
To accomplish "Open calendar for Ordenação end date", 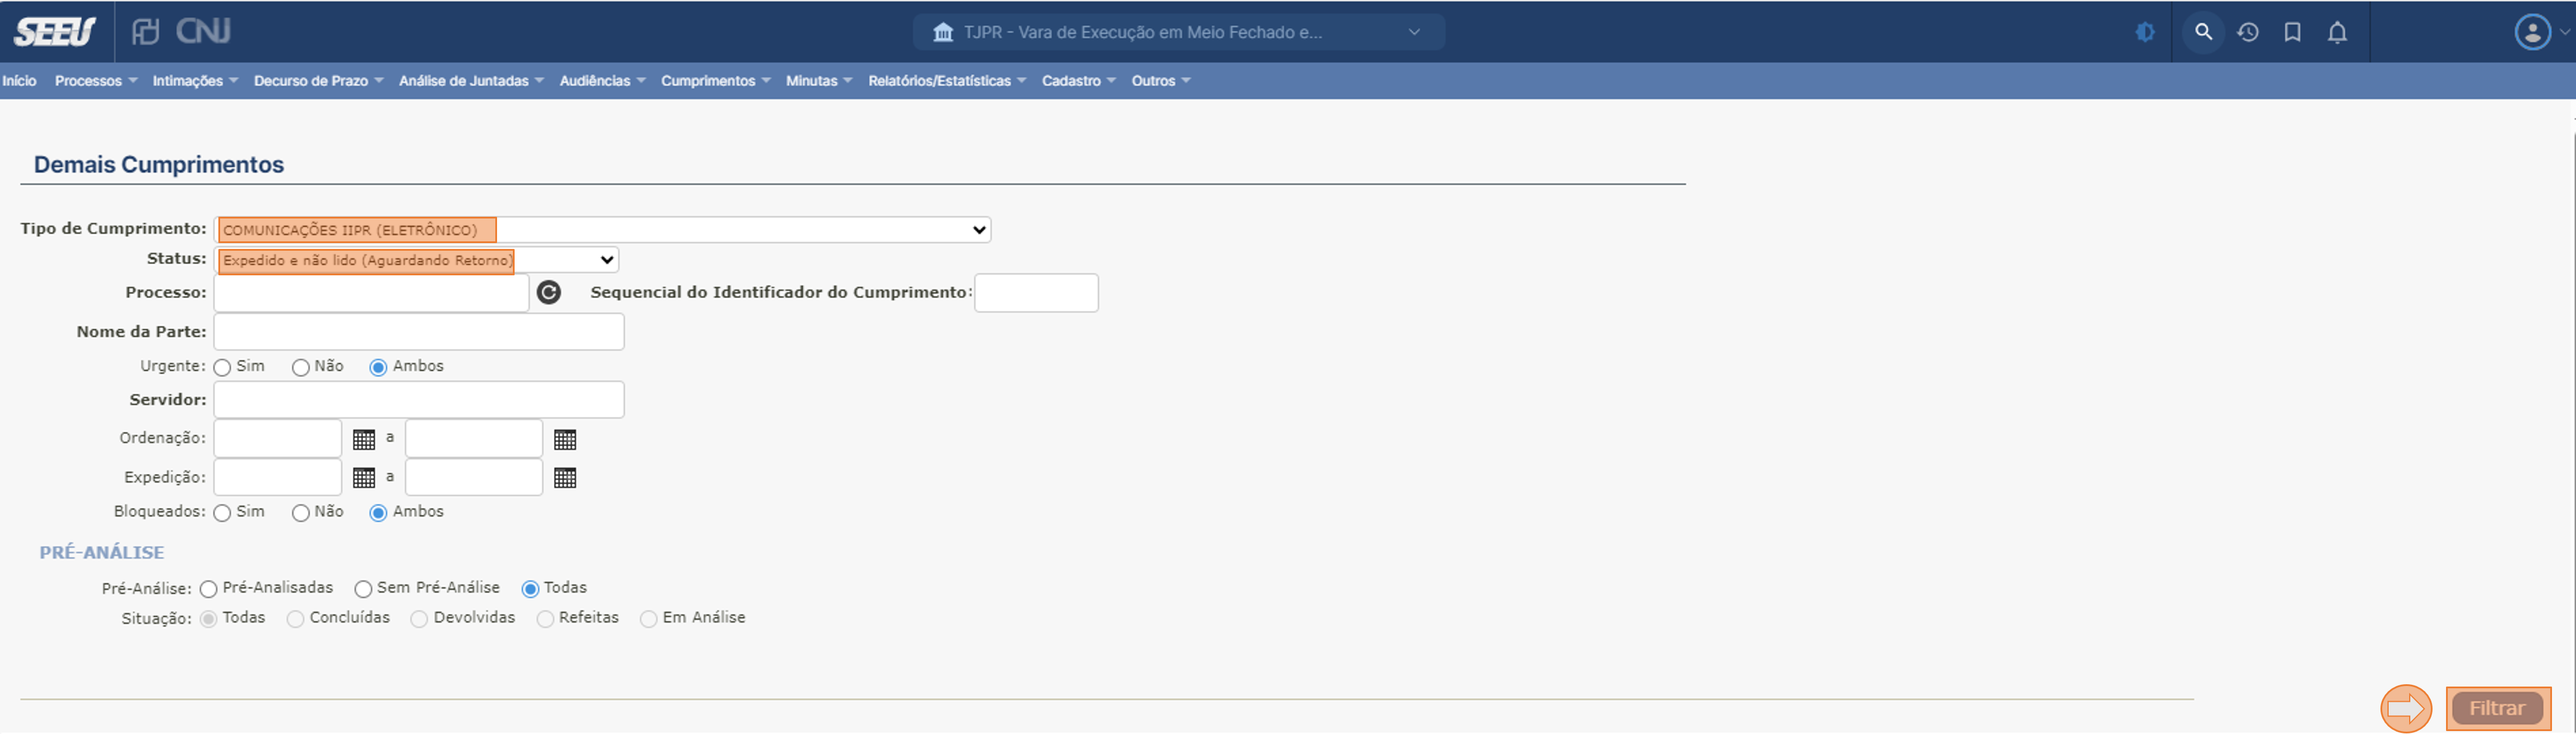I will point(565,439).
